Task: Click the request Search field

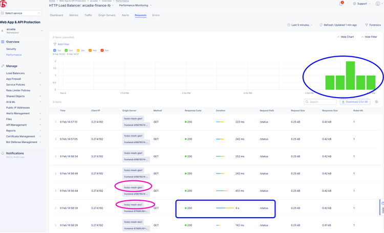Action: click(323, 102)
